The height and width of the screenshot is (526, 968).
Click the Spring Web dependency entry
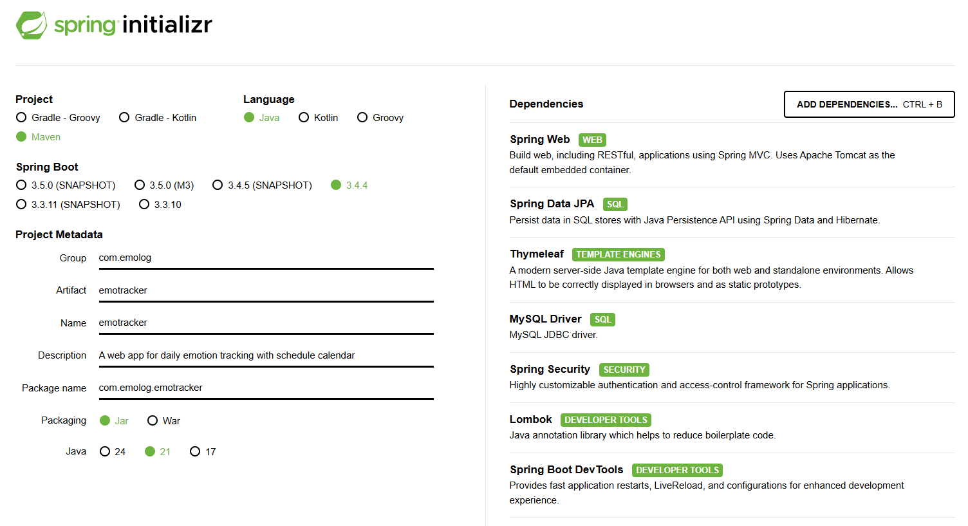pos(732,155)
